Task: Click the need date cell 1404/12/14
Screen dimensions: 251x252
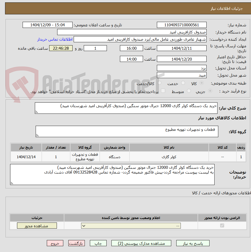Action: click(26, 157)
